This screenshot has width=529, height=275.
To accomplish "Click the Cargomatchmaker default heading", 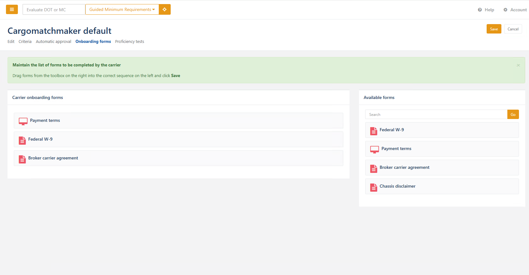I will point(59,31).
